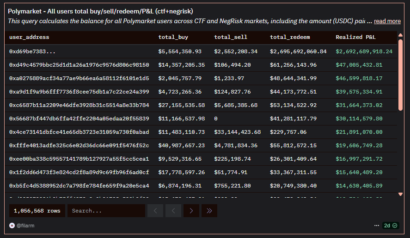
Task: Click the table scroll up arrow
Action: [x=400, y=35]
